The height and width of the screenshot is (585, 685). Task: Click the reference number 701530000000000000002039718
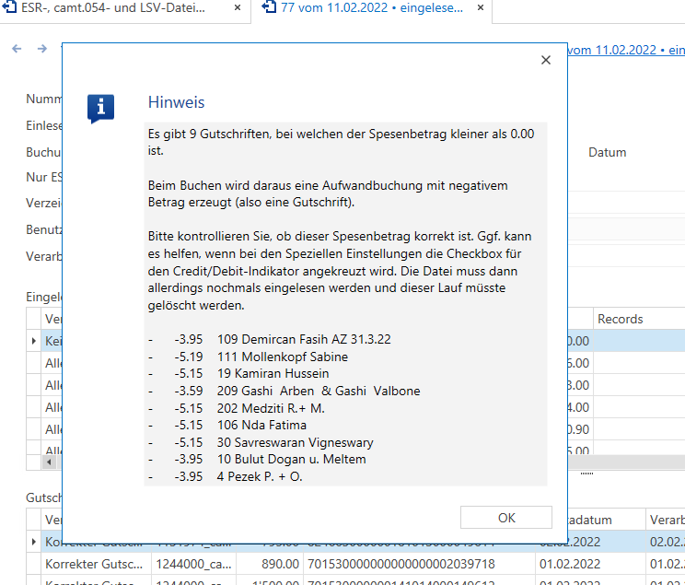401,564
